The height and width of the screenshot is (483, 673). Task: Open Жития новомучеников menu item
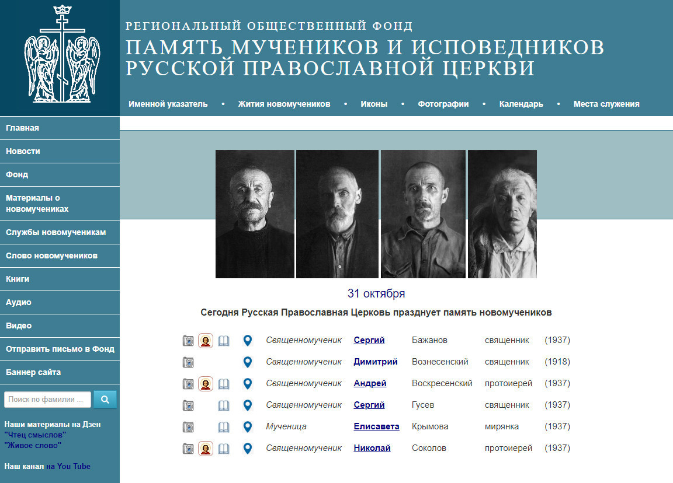pos(284,104)
